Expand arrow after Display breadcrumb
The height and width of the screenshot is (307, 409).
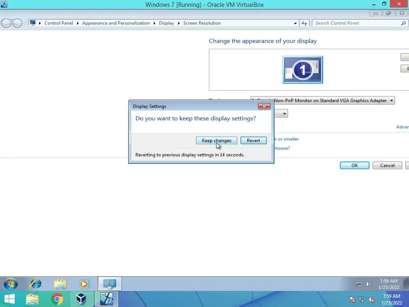(179, 23)
